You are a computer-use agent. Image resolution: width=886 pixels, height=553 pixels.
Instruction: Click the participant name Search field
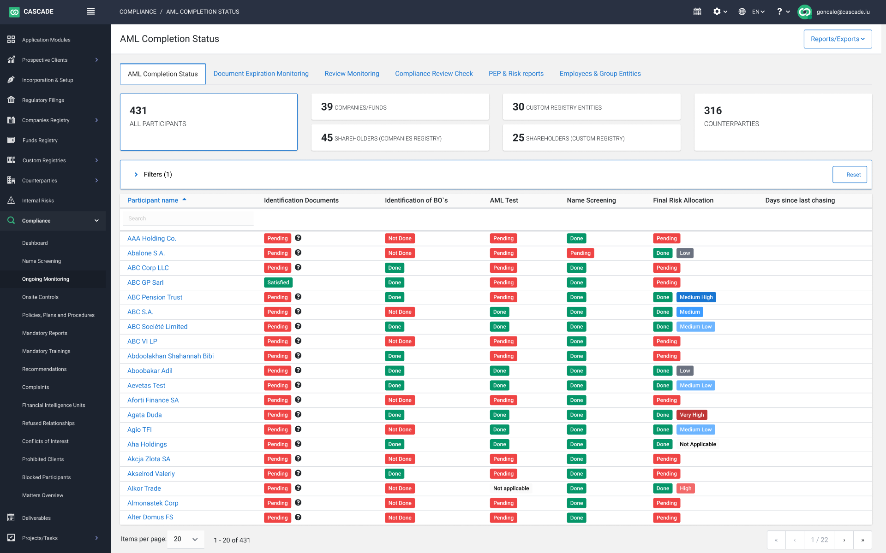click(x=188, y=218)
